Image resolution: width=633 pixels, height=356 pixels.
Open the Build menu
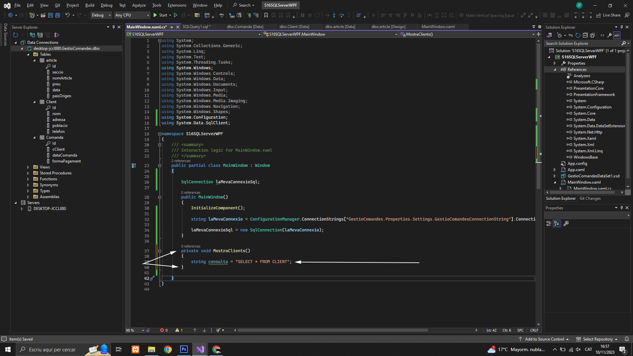[x=89, y=5]
